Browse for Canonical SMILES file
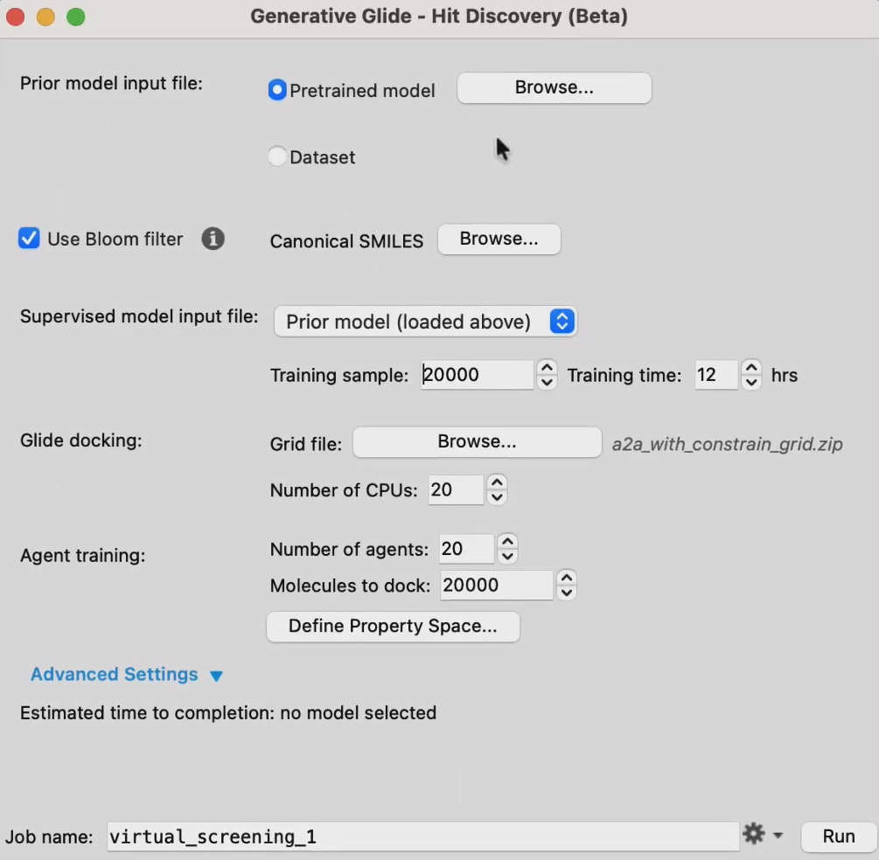Image resolution: width=879 pixels, height=860 pixels. click(x=499, y=239)
